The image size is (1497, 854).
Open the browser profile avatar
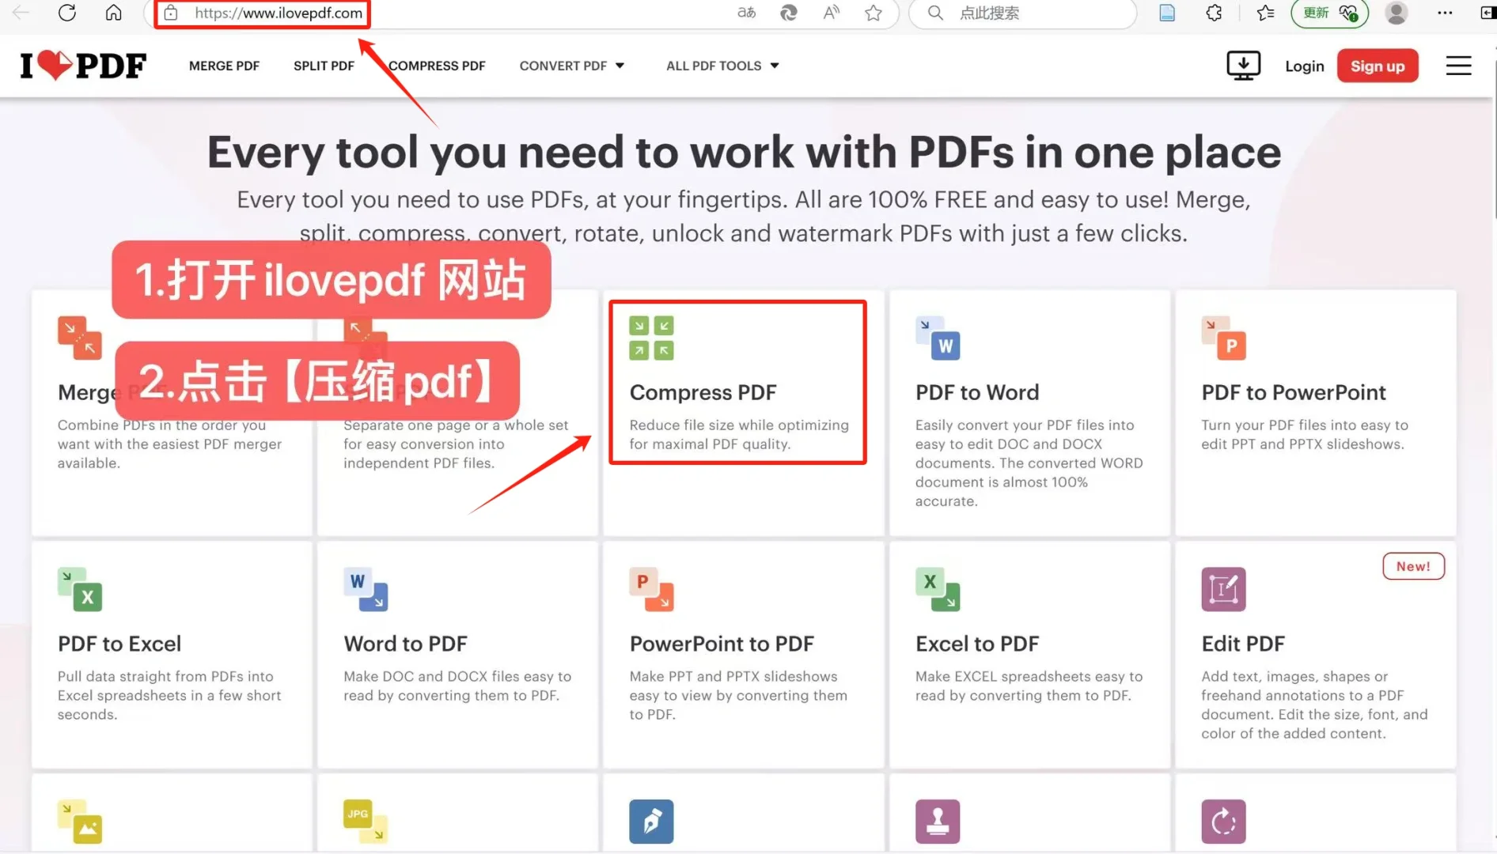click(1397, 13)
